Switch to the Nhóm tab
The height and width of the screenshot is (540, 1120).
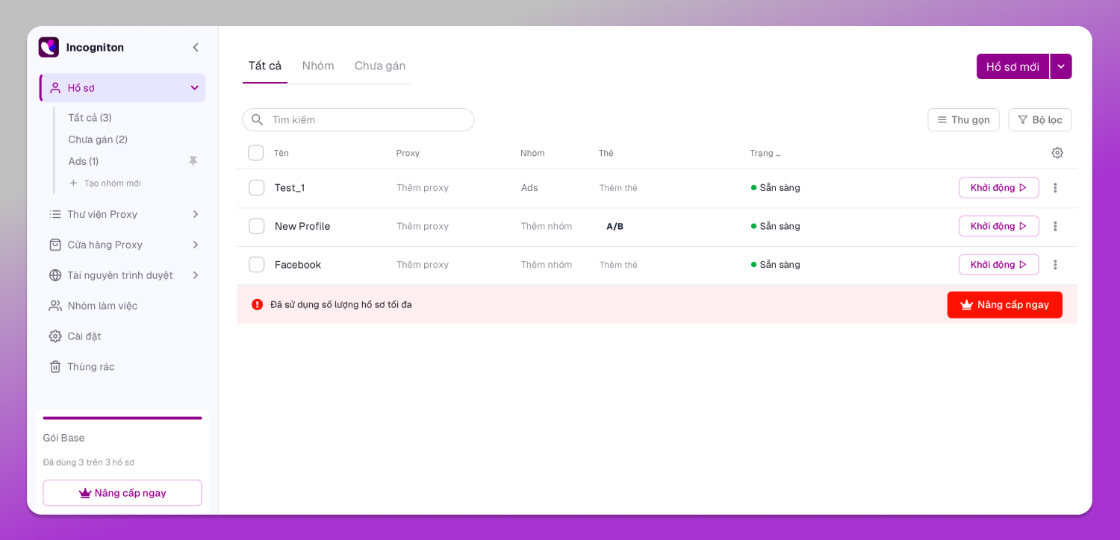coord(318,66)
